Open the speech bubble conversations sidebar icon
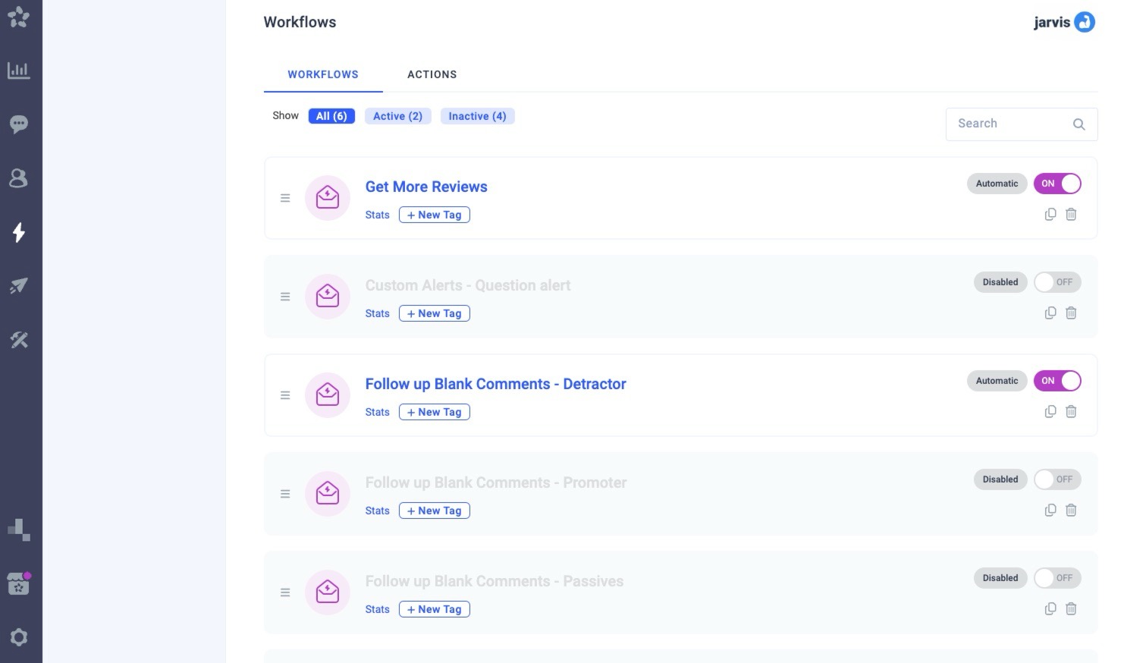The height and width of the screenshot is (663, 1124). 19,124
